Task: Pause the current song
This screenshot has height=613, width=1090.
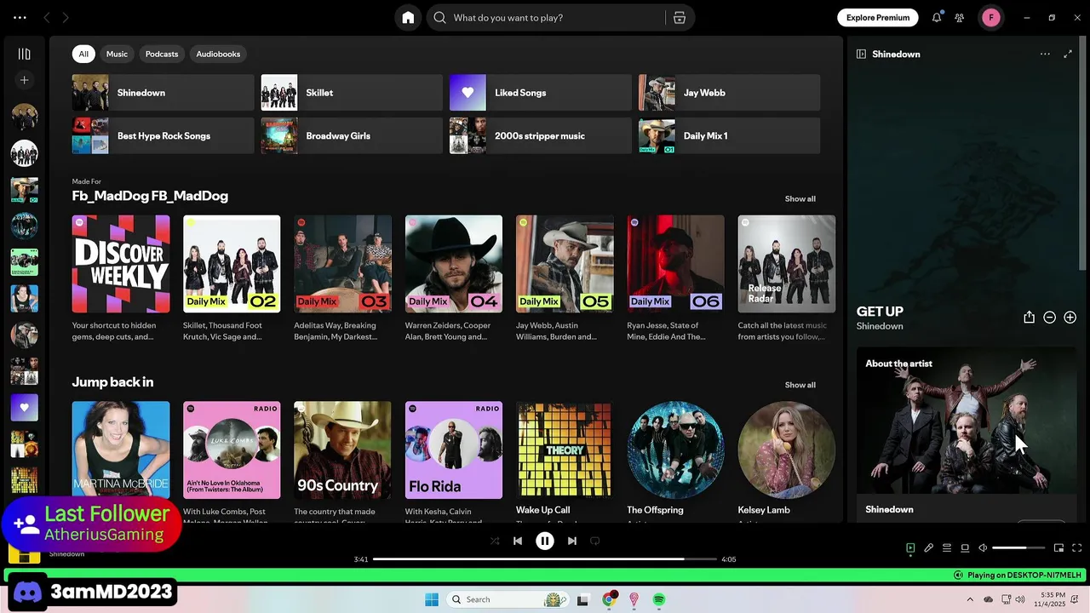Action: [x=545, y=541]
